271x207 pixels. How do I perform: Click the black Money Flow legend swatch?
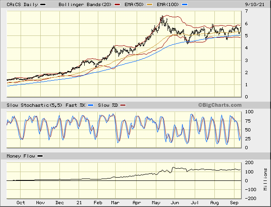pyautogui.click(x=40, y=156)
